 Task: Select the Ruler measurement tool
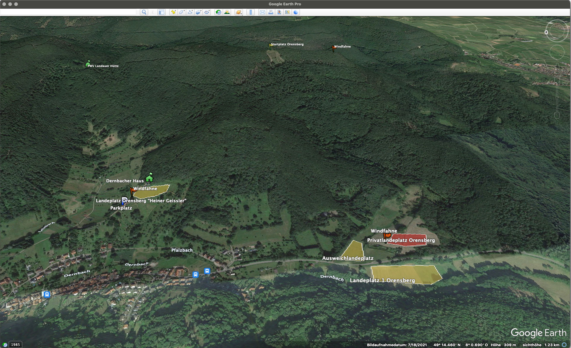click(x=251, y=12)
